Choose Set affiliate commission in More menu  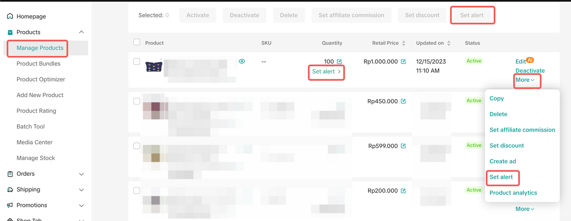pos(522,130)
